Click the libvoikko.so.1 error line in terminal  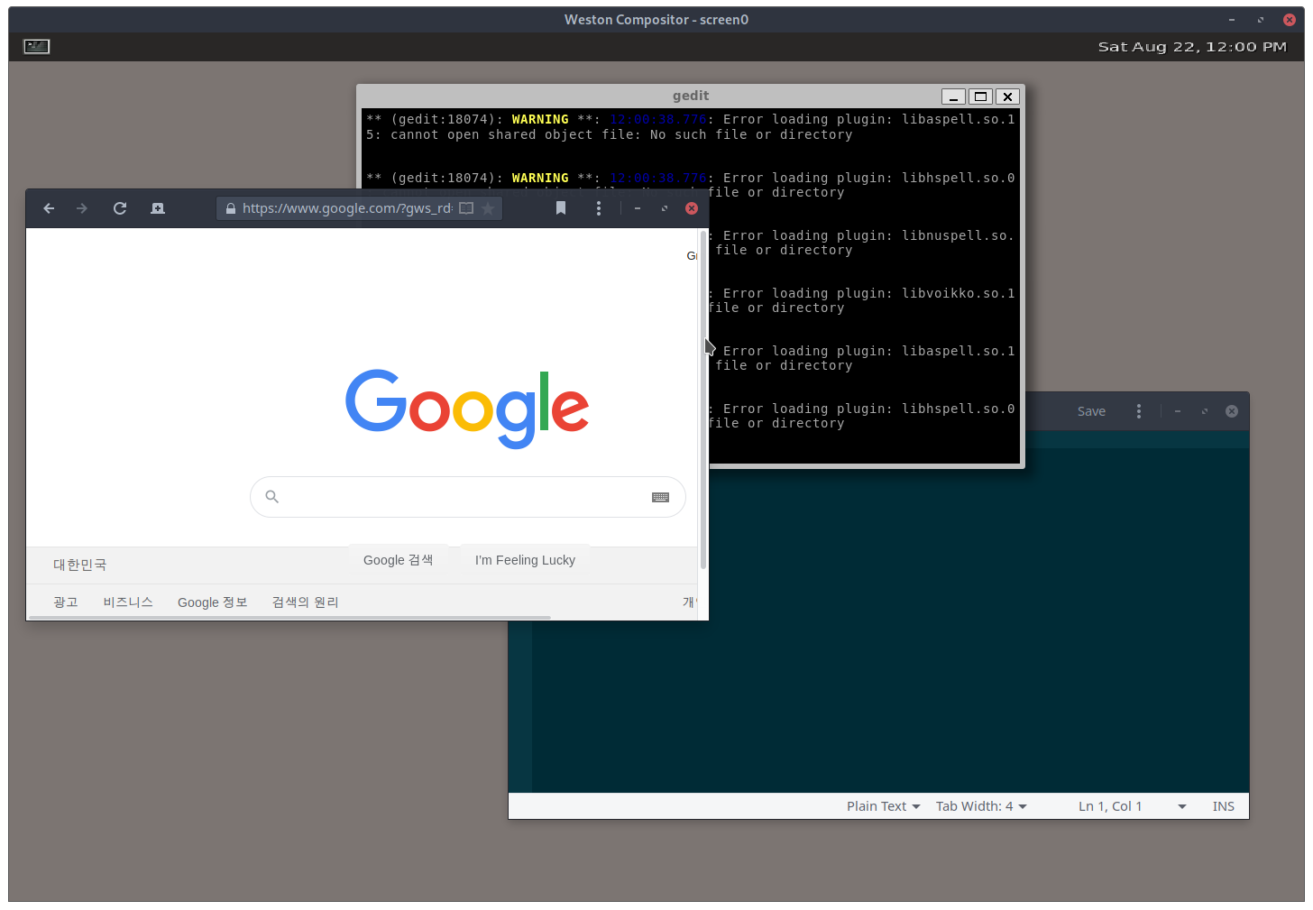[862, 294]
